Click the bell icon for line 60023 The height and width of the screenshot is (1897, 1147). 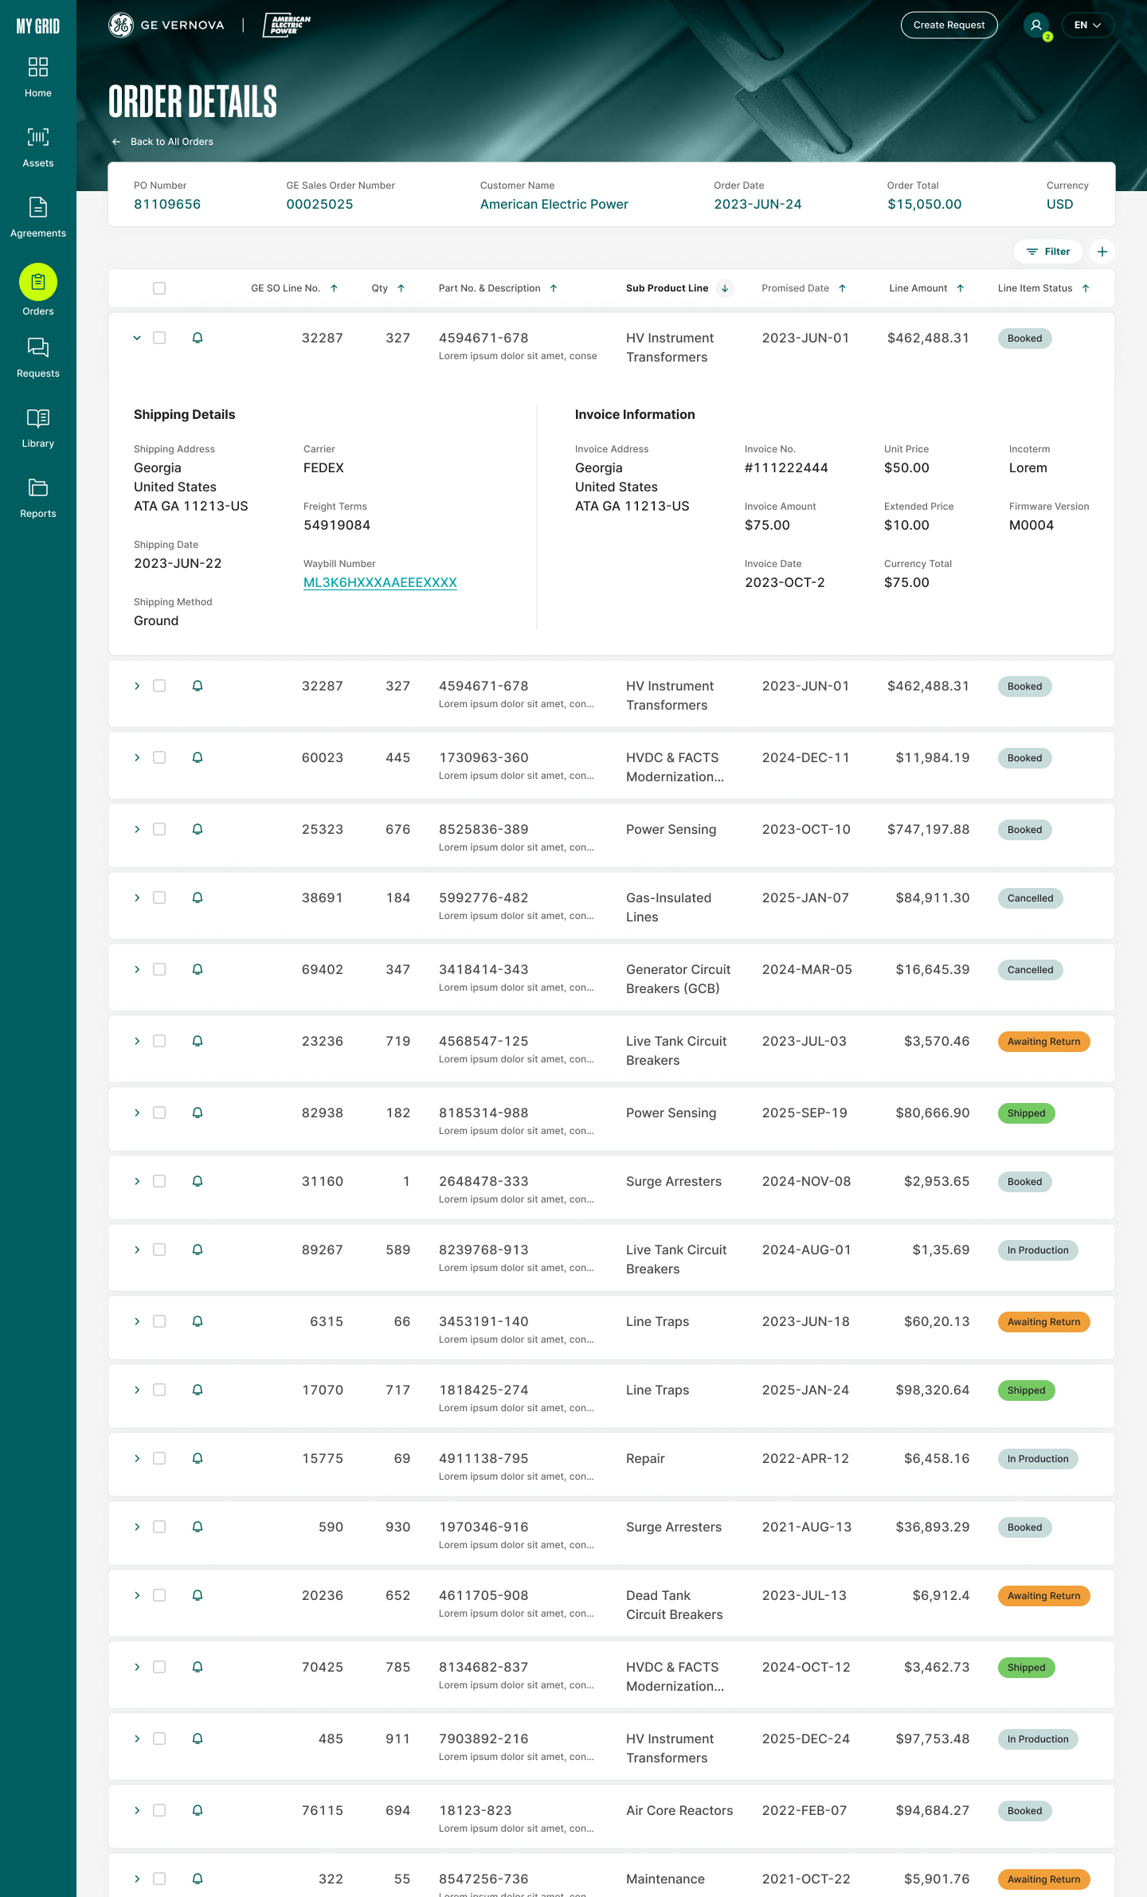pyautogui.click(x=198, y=757)
